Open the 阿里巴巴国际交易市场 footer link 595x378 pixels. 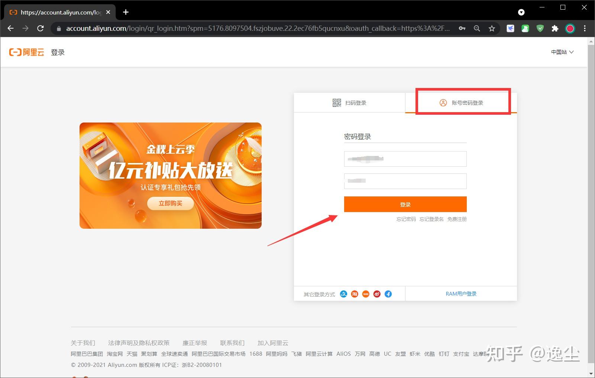coord(219,354)
